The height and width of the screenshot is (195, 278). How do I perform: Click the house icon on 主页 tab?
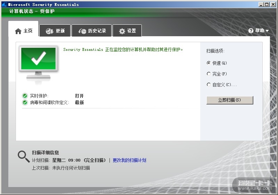click(18, 31)
